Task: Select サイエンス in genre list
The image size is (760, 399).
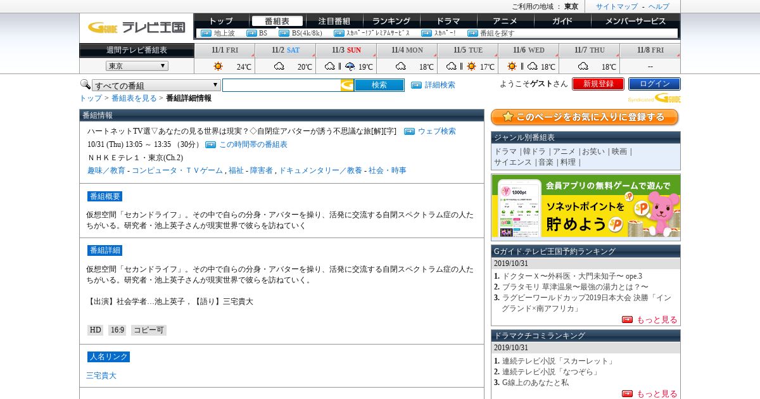Action: point(513,162)
